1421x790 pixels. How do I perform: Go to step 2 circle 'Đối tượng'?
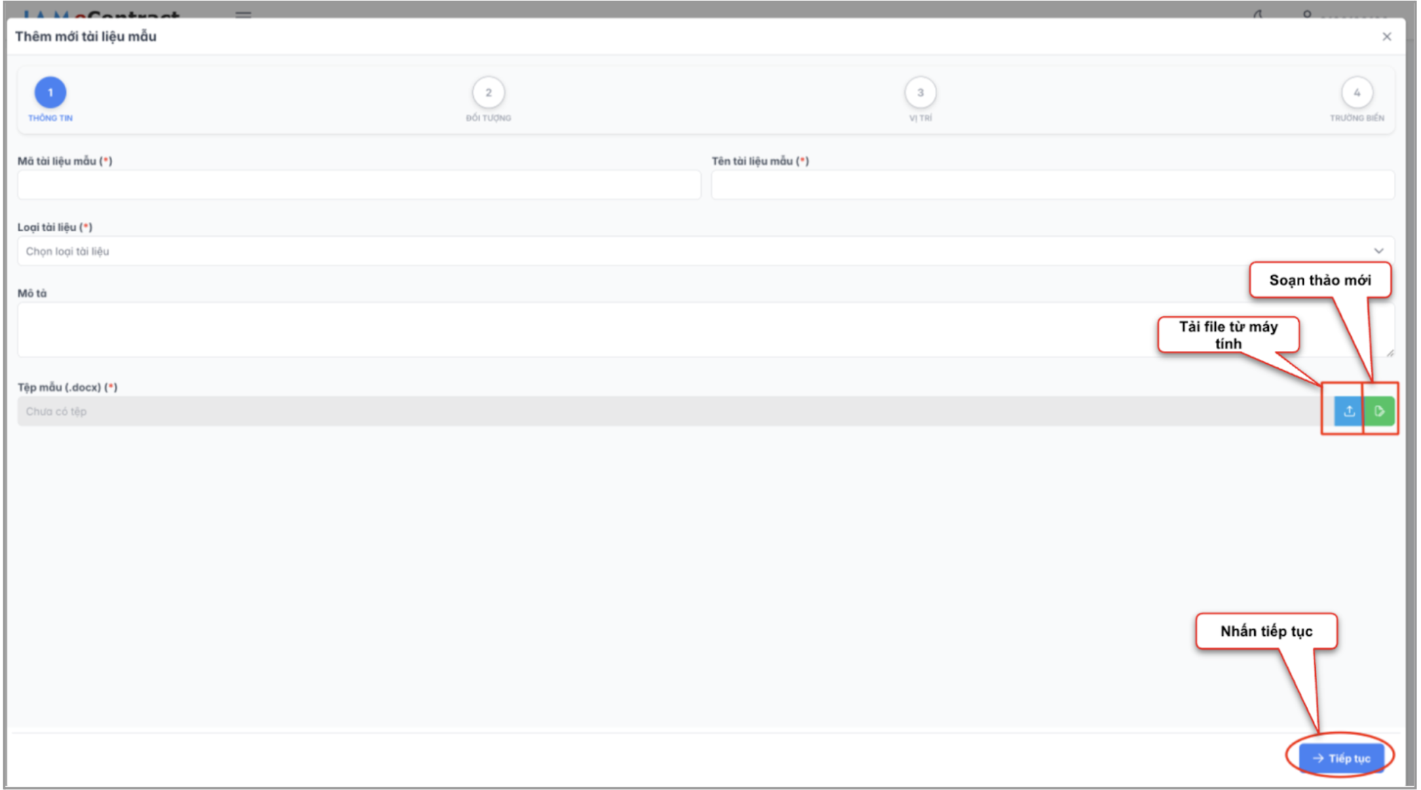[488, 92]
